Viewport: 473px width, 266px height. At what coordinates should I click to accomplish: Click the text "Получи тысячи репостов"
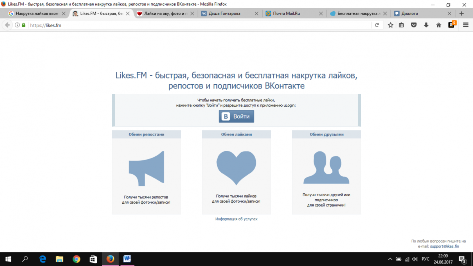(146, 197)
